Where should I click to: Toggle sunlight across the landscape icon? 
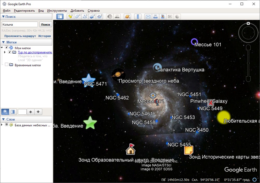[117, 17]
